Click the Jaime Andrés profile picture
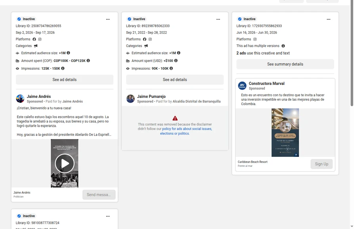 pyautogui.click(x=20, y=99)
